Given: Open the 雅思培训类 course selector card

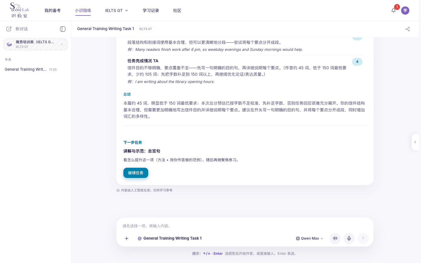Looking at the screenshot, I should click(x=36, y=44).
